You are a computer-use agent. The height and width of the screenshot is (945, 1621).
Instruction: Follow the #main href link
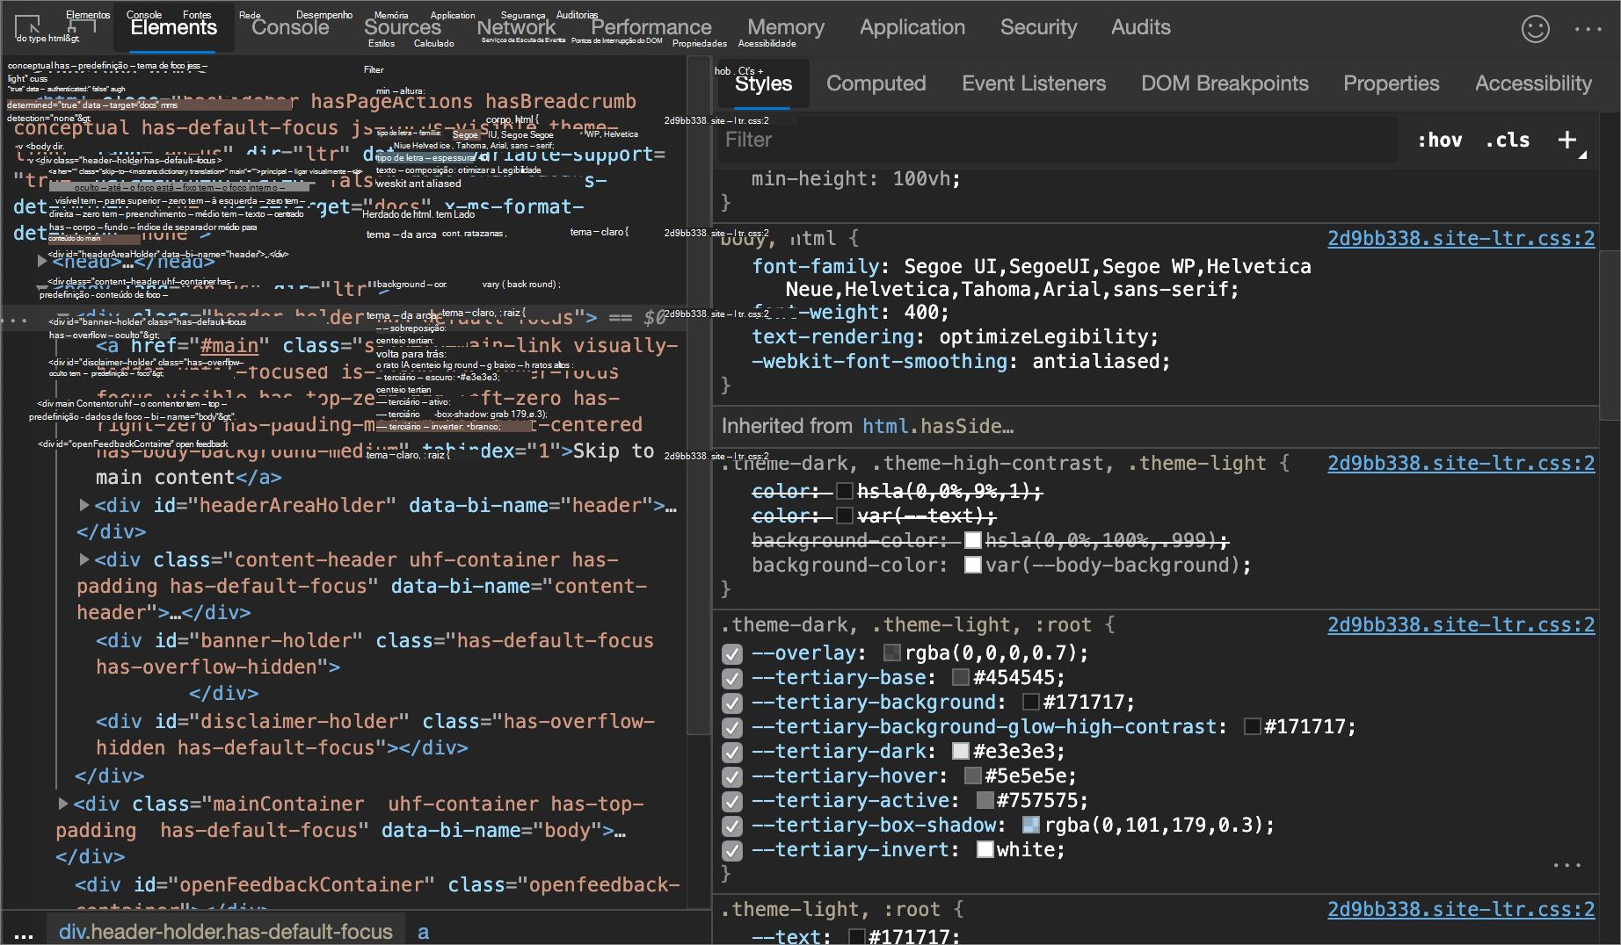pos(229,346)
